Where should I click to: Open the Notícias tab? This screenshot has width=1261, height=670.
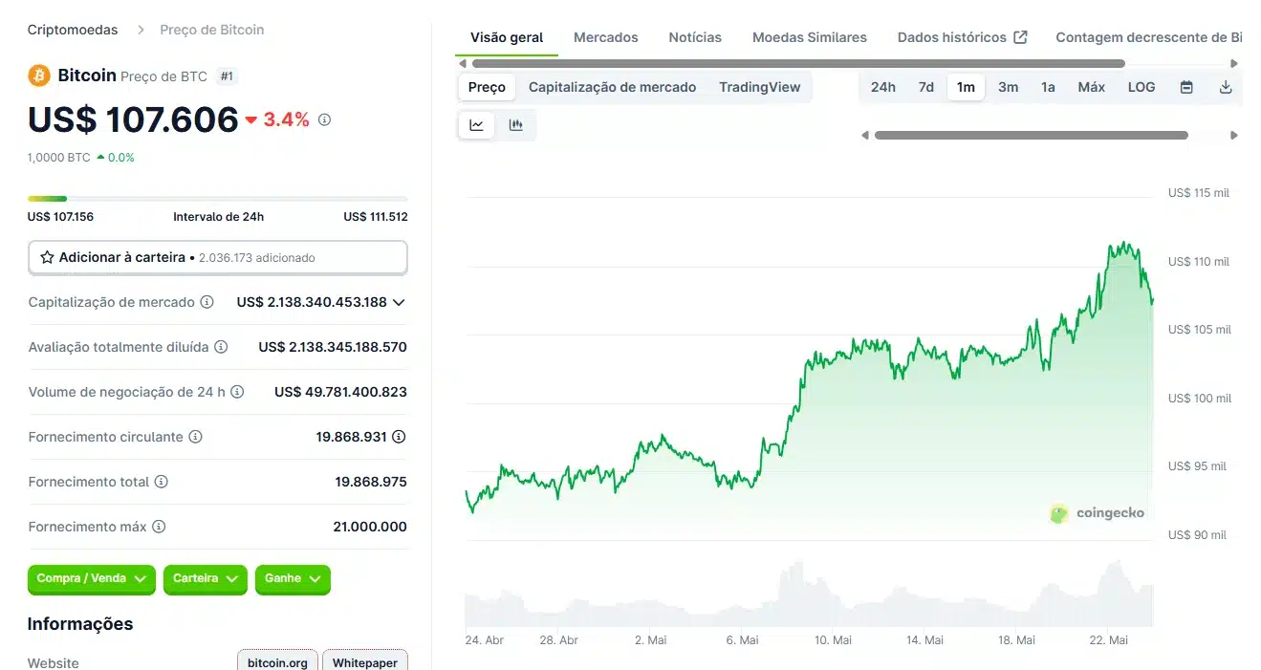695,36
